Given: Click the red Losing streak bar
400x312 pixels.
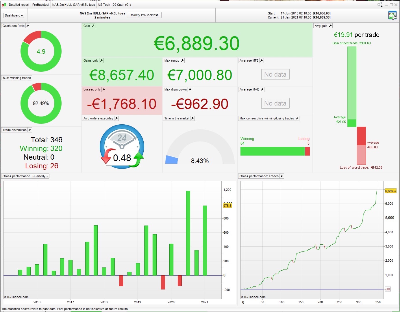Looking at the screenshot, I should point(307,151).
